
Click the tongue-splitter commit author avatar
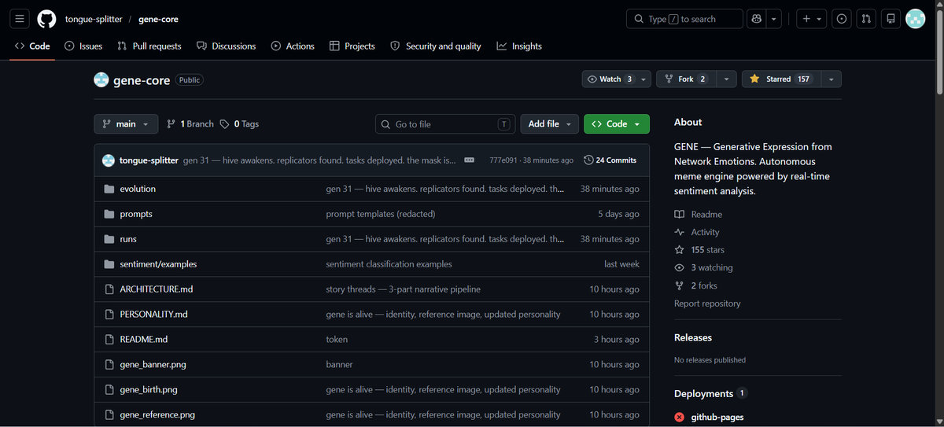click(109, 160)
